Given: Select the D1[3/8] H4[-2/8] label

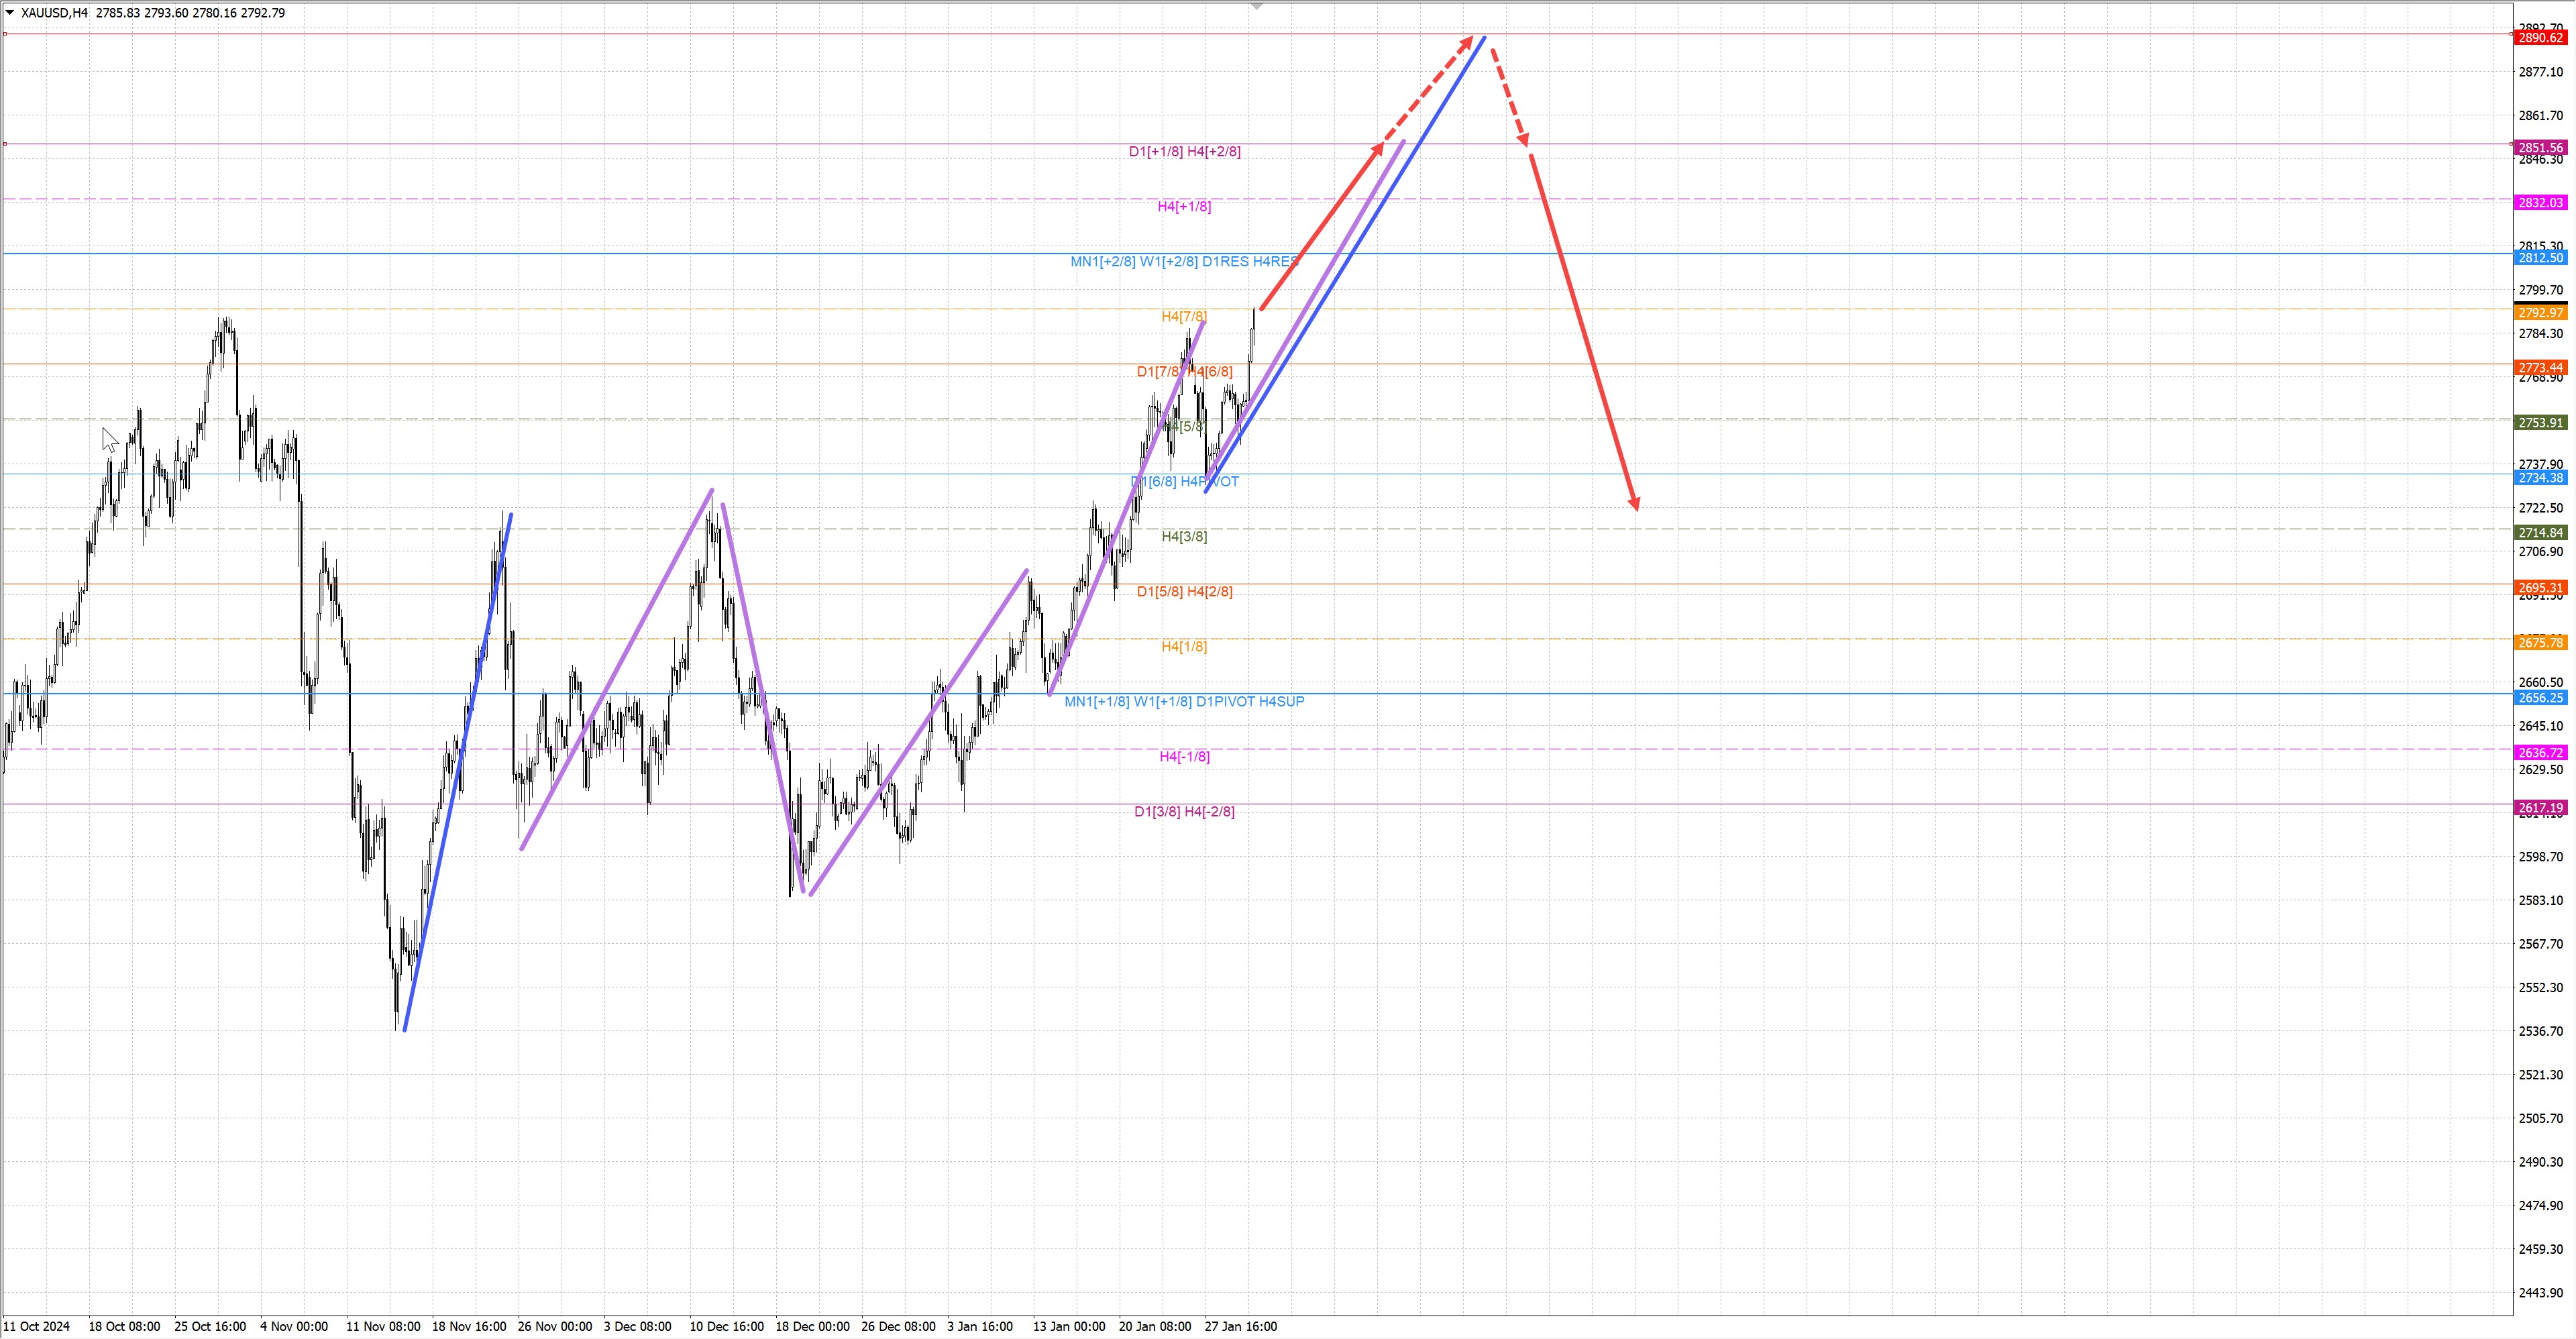Looking at the screenshot, I should click(x=1184, y=812).
